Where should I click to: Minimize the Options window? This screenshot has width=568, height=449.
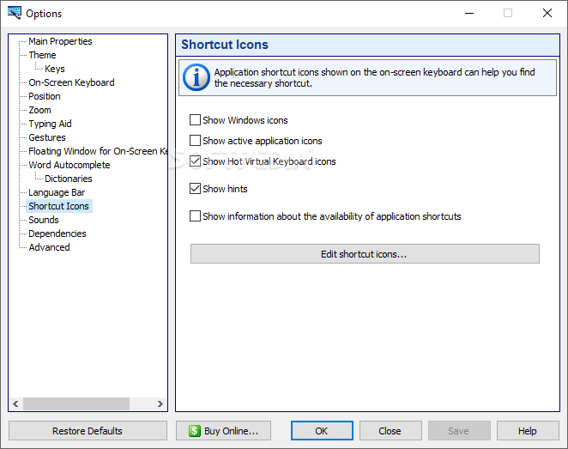(x=469, y=14)
